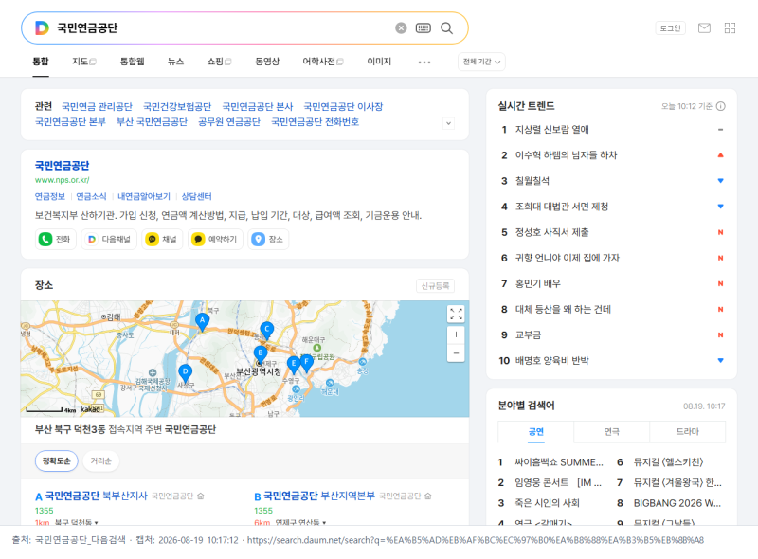Click the green phone 전화 button
Viewport: 758px width, 559px height.
(x=56, y=240)
